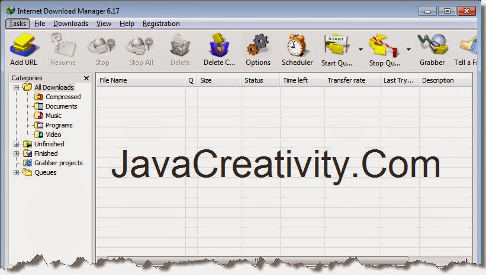Close the Categories panel
The width and height of the screenshot is (486, 275).
[x=86, y=78]
